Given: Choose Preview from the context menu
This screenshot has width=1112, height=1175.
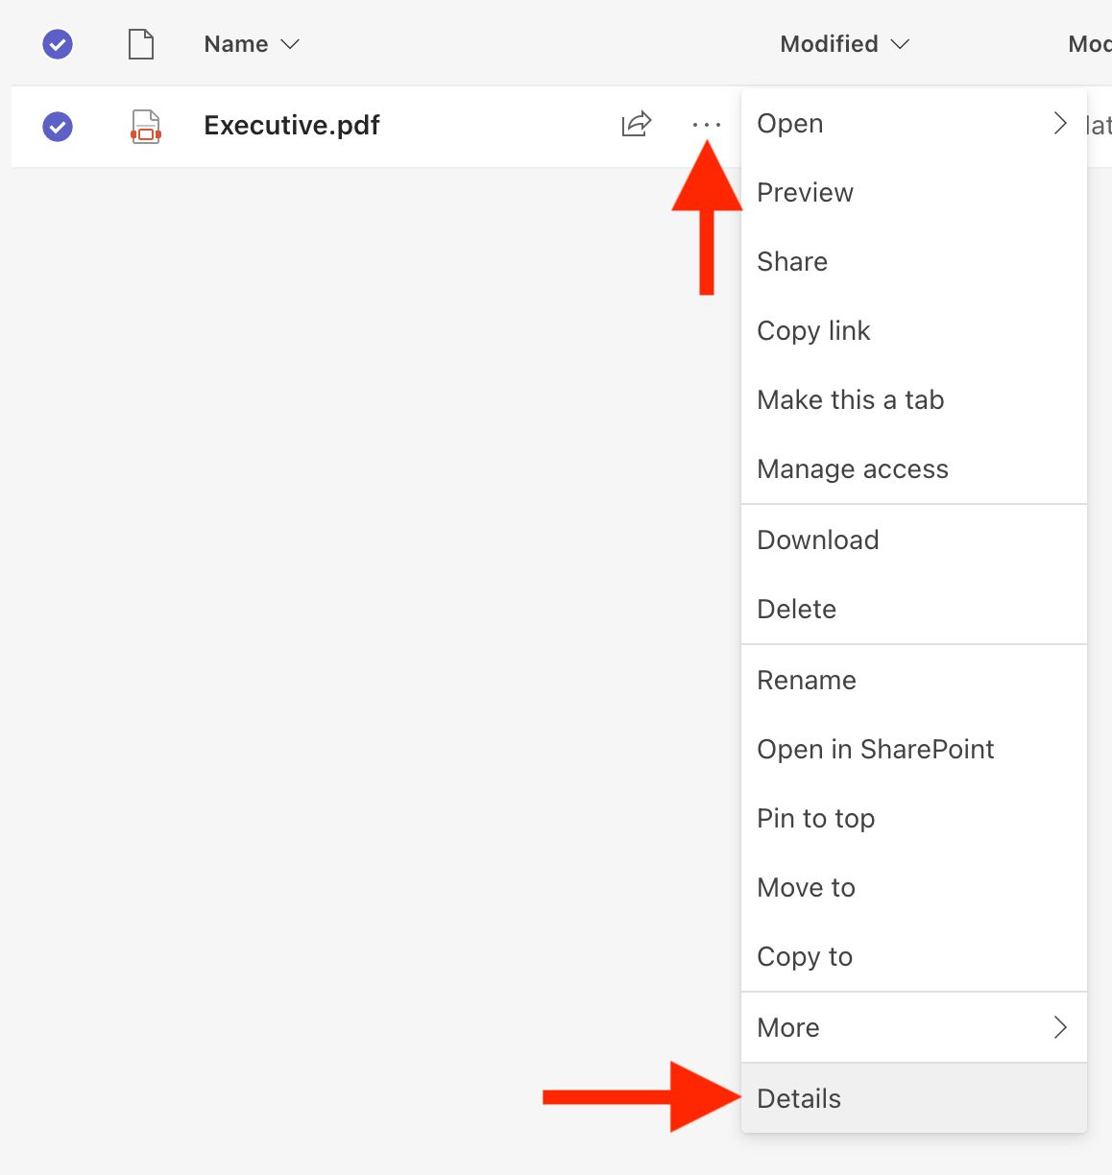Looking at the screenshot, I should (x=914, y=193).
